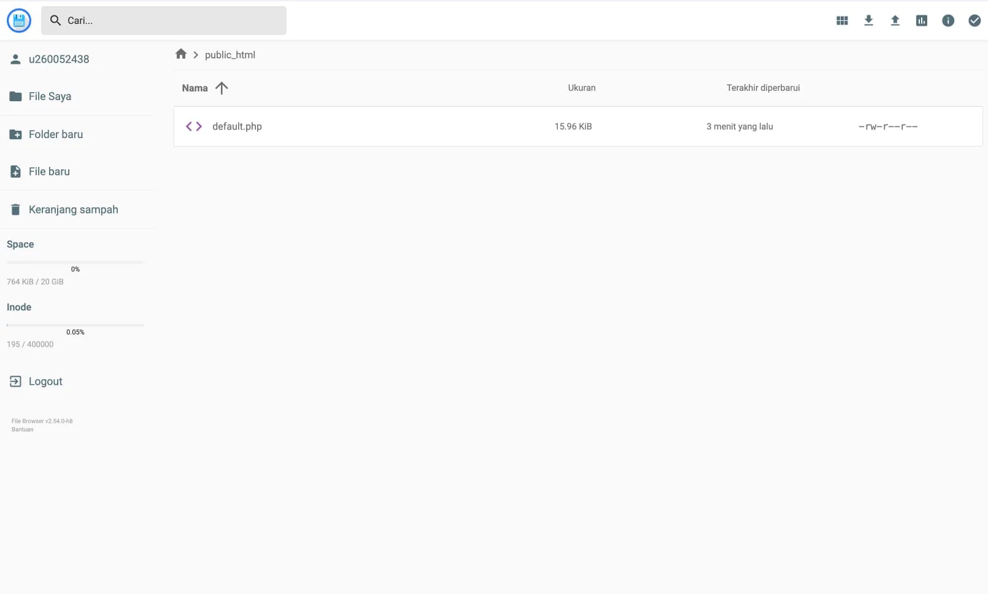Log out using the Logout button
This screenshot has width=988, height=594.
45,382
